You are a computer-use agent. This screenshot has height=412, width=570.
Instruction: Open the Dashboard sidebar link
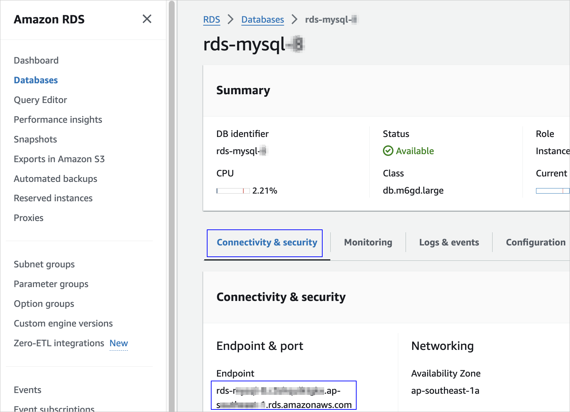click(36, 60)
